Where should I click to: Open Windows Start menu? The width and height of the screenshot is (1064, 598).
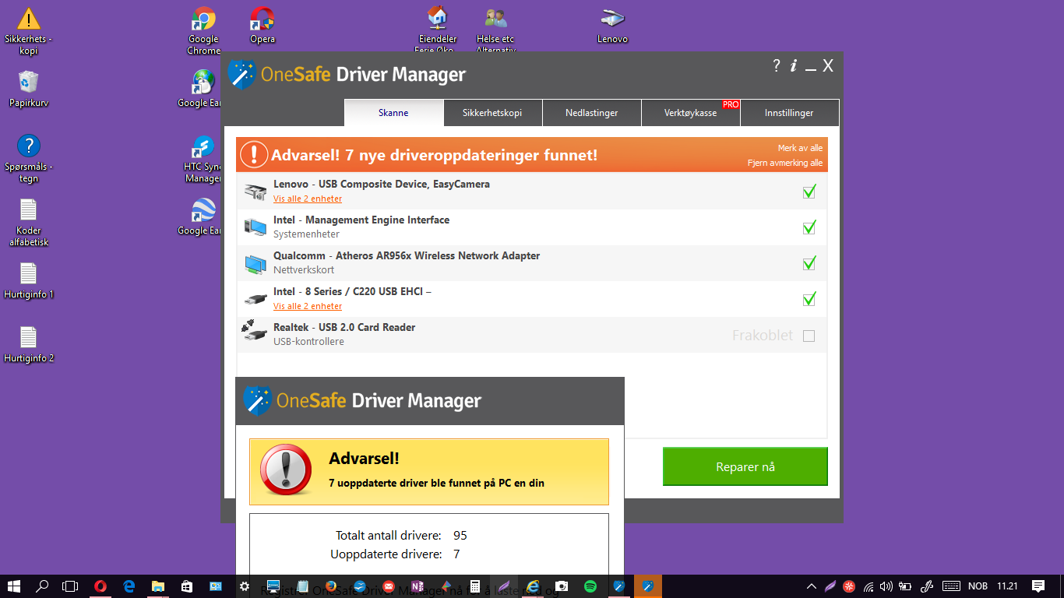coord(13,586)
